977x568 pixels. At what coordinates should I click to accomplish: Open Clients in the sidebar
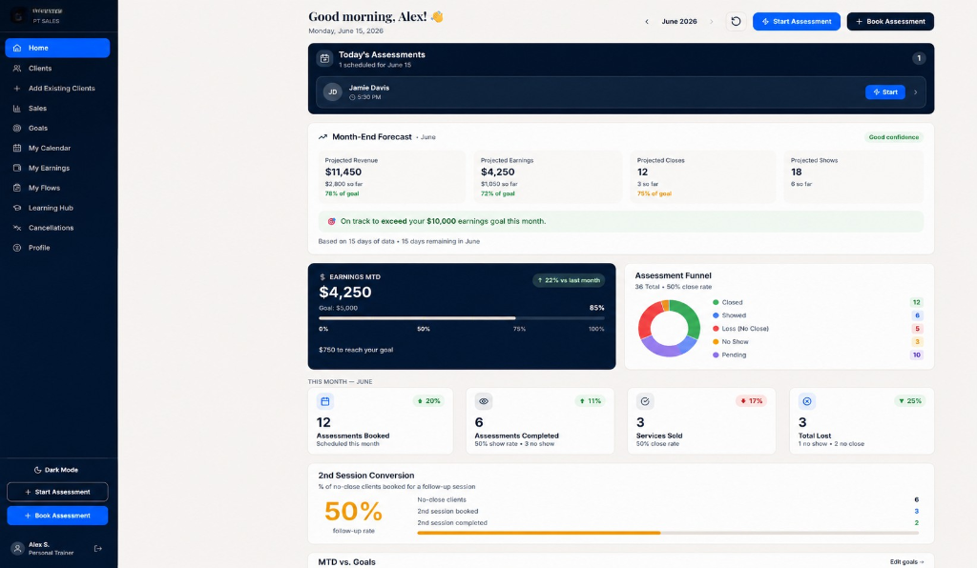57,69
